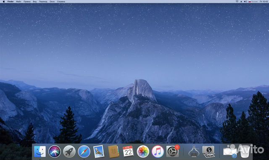Open System Information chip icon
This screenshot has height=160, width=269.
(x=194, y=152)
